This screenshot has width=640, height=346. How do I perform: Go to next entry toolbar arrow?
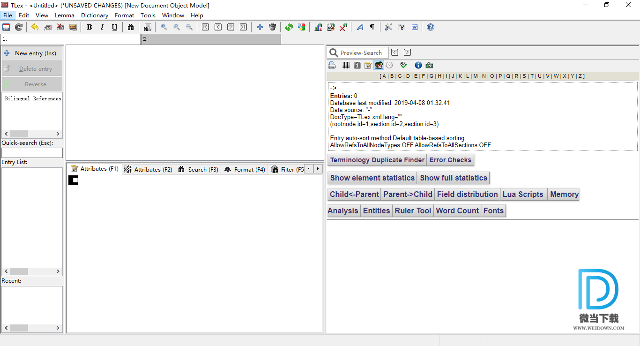tap(231, 27)
